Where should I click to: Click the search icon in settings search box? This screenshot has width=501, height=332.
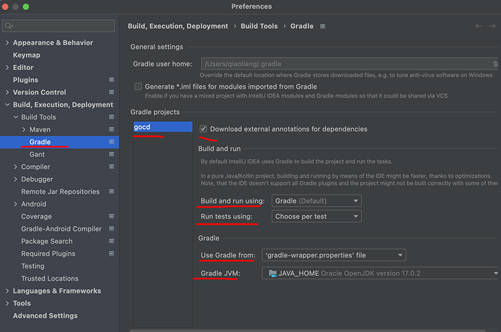9,26
